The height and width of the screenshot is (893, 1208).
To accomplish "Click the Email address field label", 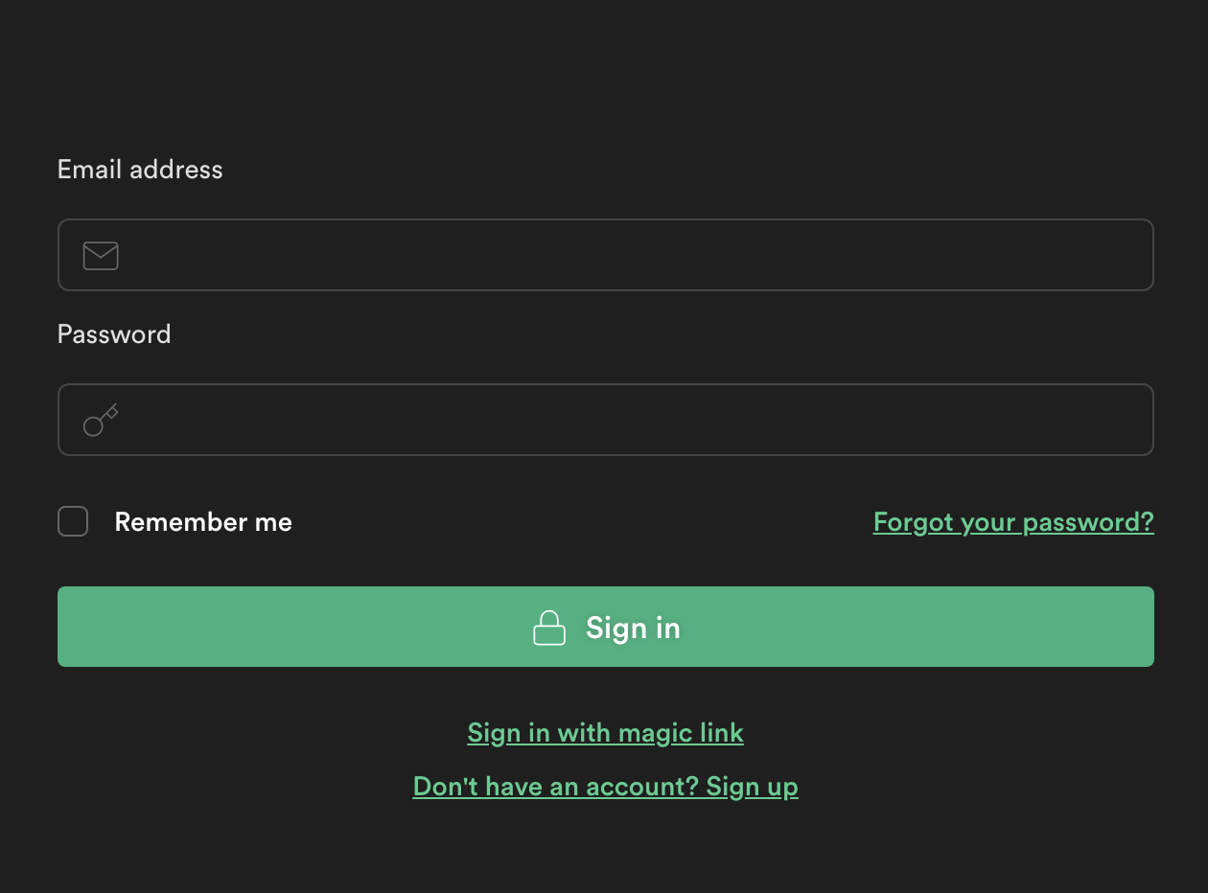I will (x=140, y=170).
